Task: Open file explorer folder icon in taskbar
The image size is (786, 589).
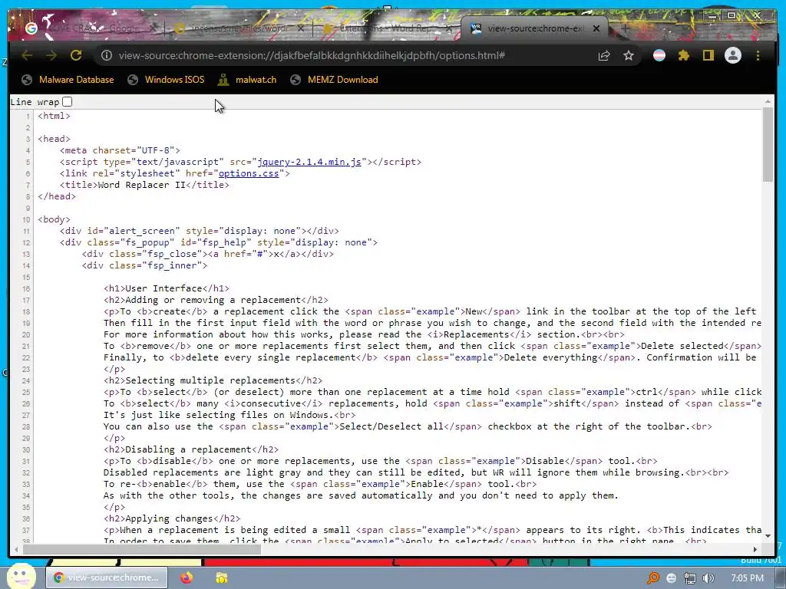Action: pyautogui.click(x=221, y=577)
